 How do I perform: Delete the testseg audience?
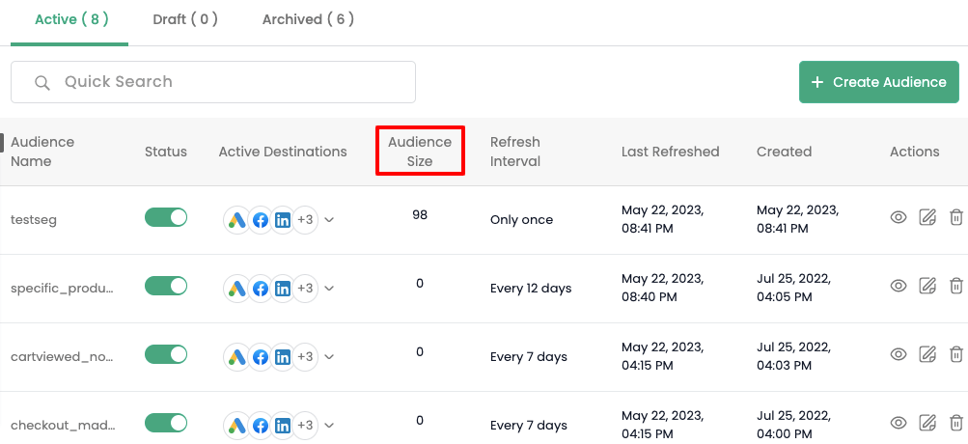[955, 217]
